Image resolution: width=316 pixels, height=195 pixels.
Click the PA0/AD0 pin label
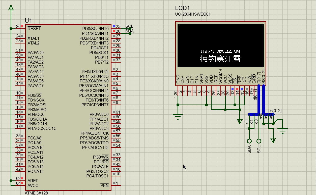click(x=36, y=53)
